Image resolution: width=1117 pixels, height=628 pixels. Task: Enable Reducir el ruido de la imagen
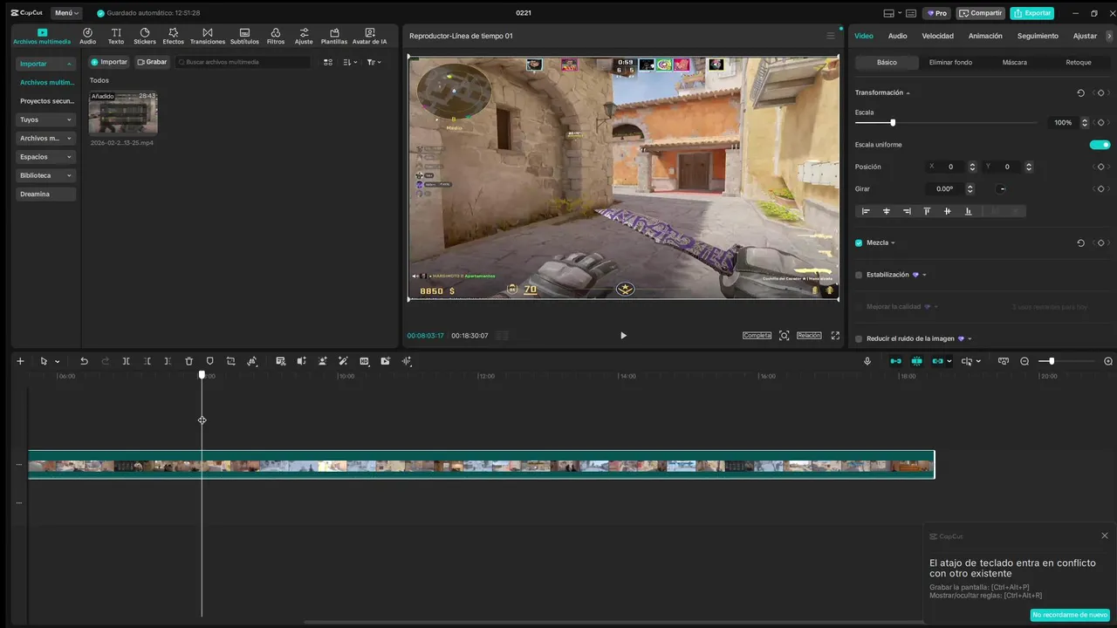[859, 338]
